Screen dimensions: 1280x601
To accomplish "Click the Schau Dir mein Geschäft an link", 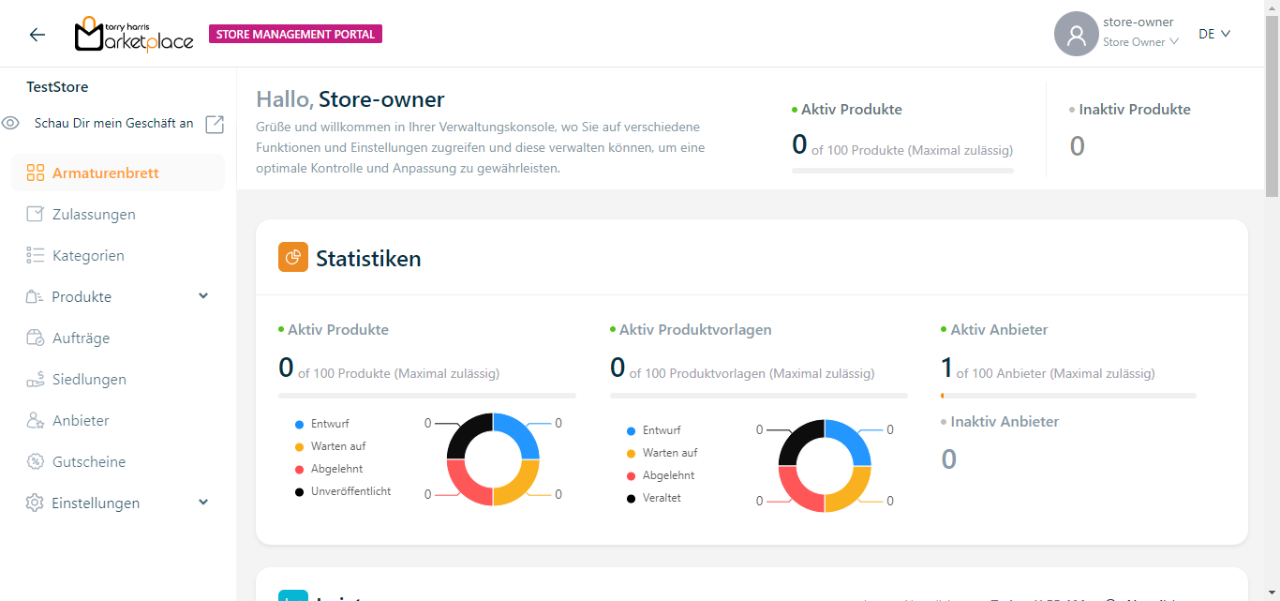I will (x=114, y=124).
